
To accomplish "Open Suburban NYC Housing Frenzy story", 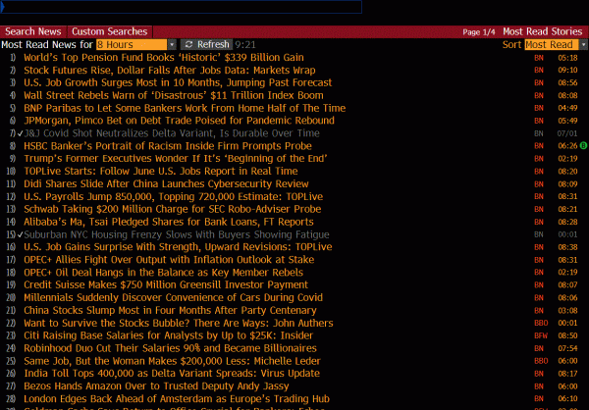I will (177, 234).
